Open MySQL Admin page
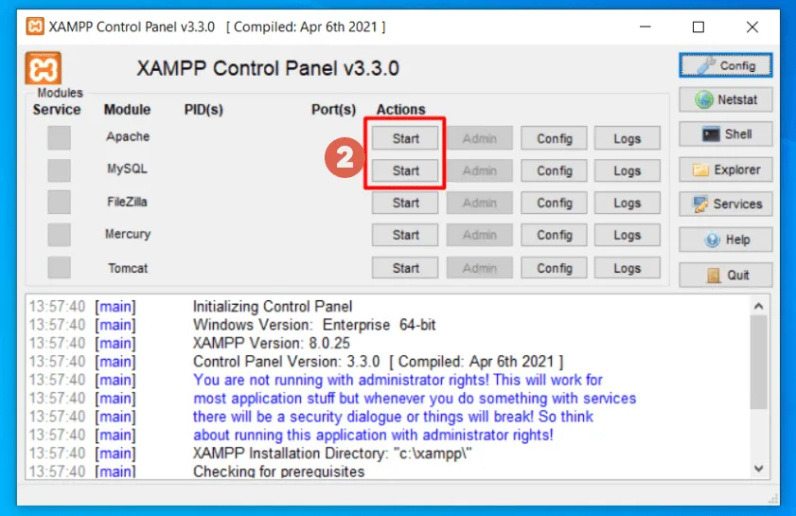796x516 pixels. click(x=480, y=170)
